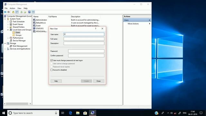Click the Task Scheduler clock icon

click(11, 22)
